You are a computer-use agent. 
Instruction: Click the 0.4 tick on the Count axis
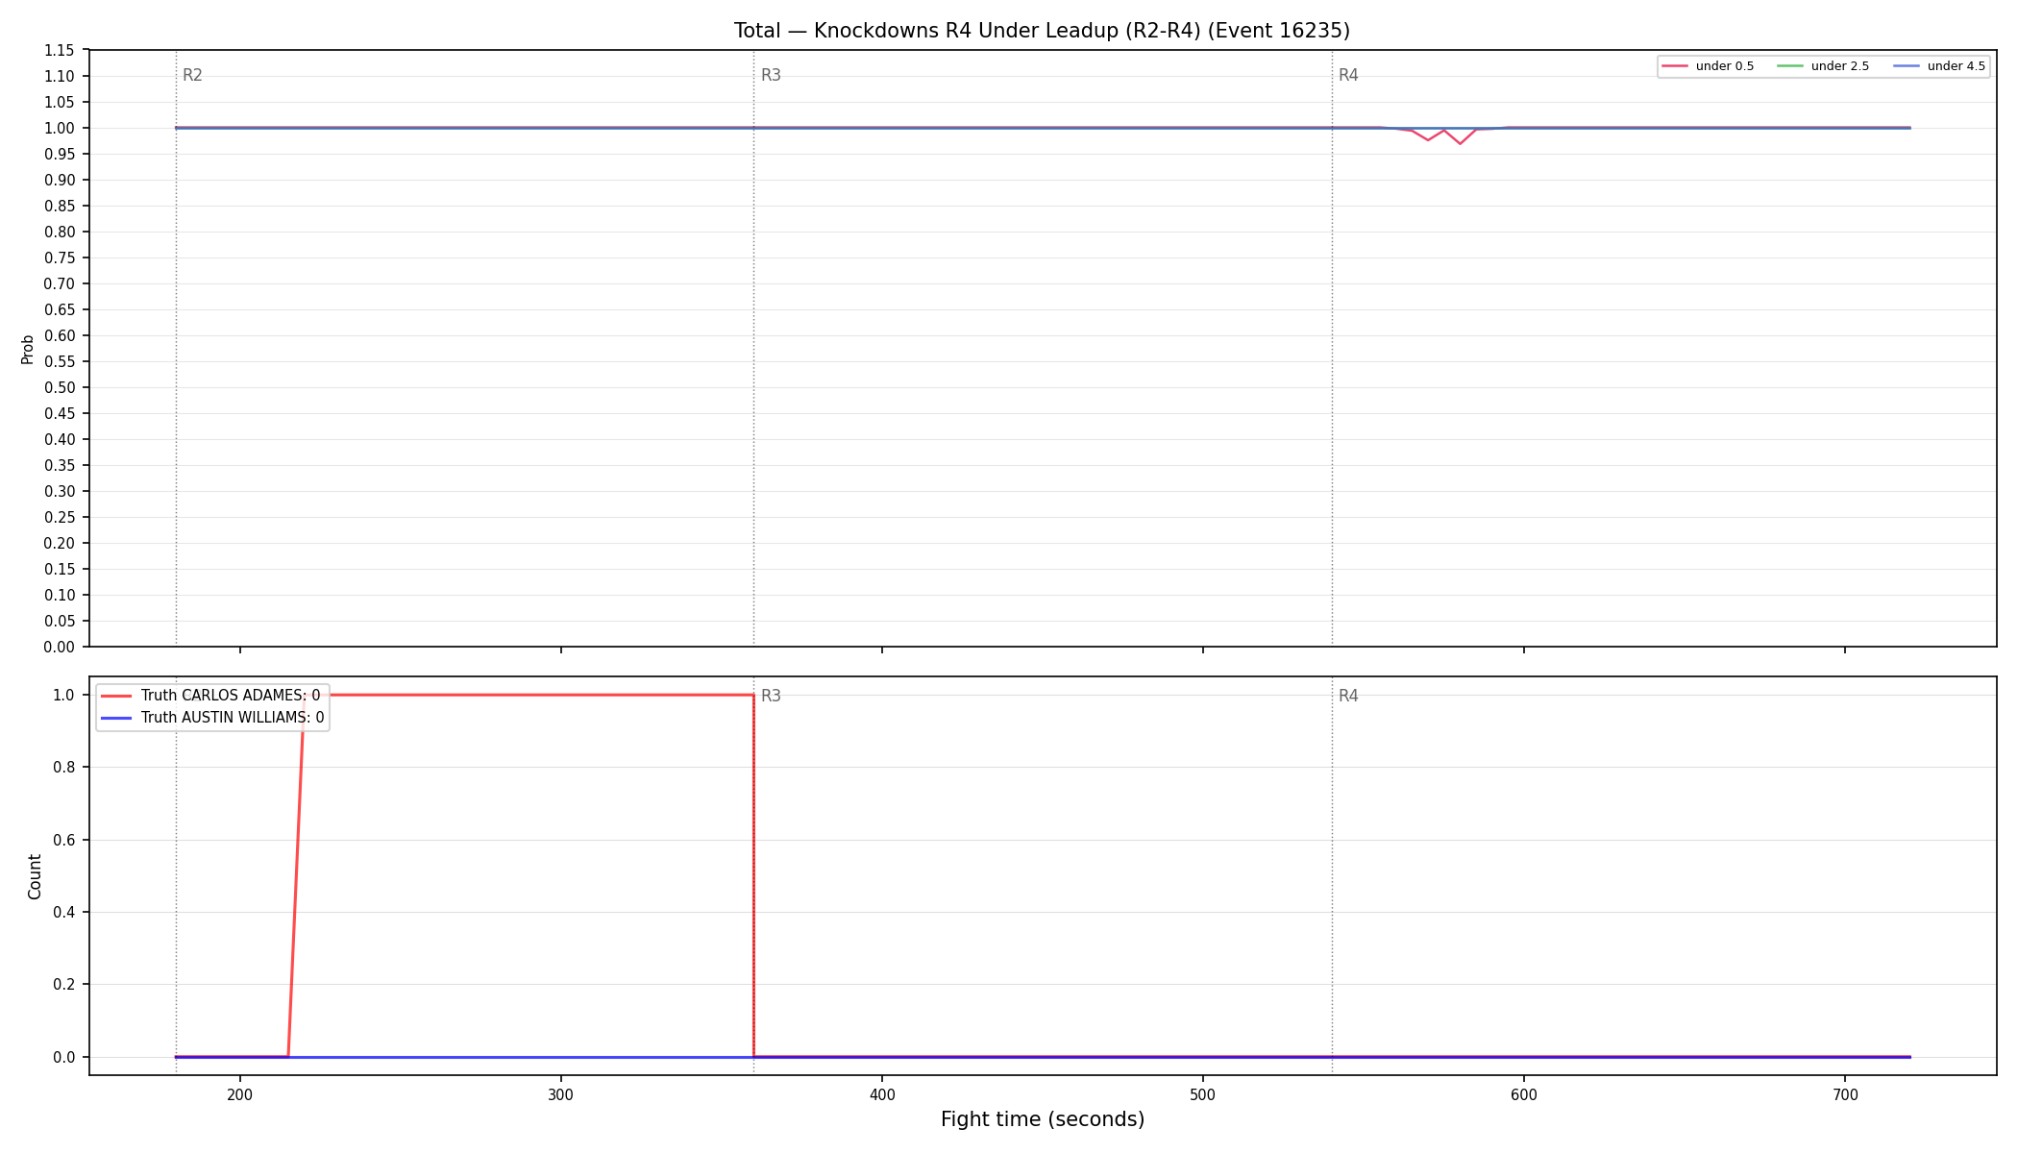click(x=64, y=912)
